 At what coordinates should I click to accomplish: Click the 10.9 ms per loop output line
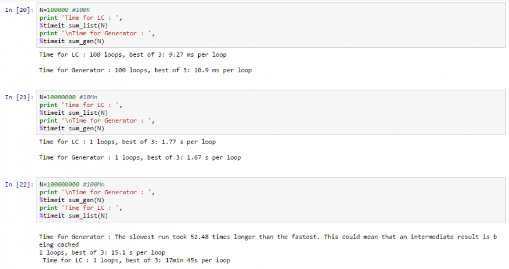pos(145,70)
